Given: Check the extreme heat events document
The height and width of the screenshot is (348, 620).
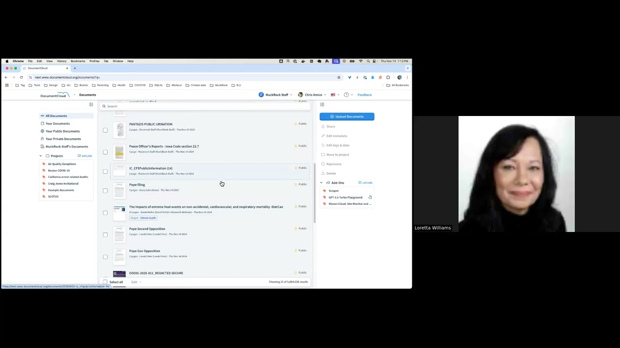Looking at the screenshot, I should 105,213.
